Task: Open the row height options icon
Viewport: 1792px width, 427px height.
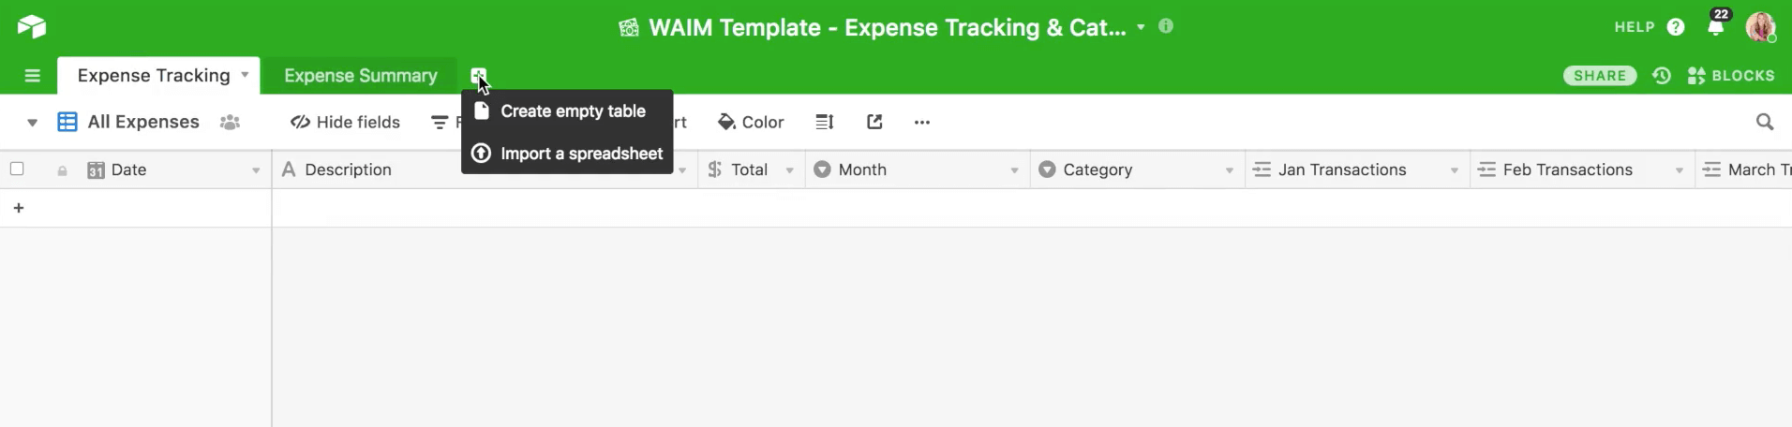Action: pos(825,122)
